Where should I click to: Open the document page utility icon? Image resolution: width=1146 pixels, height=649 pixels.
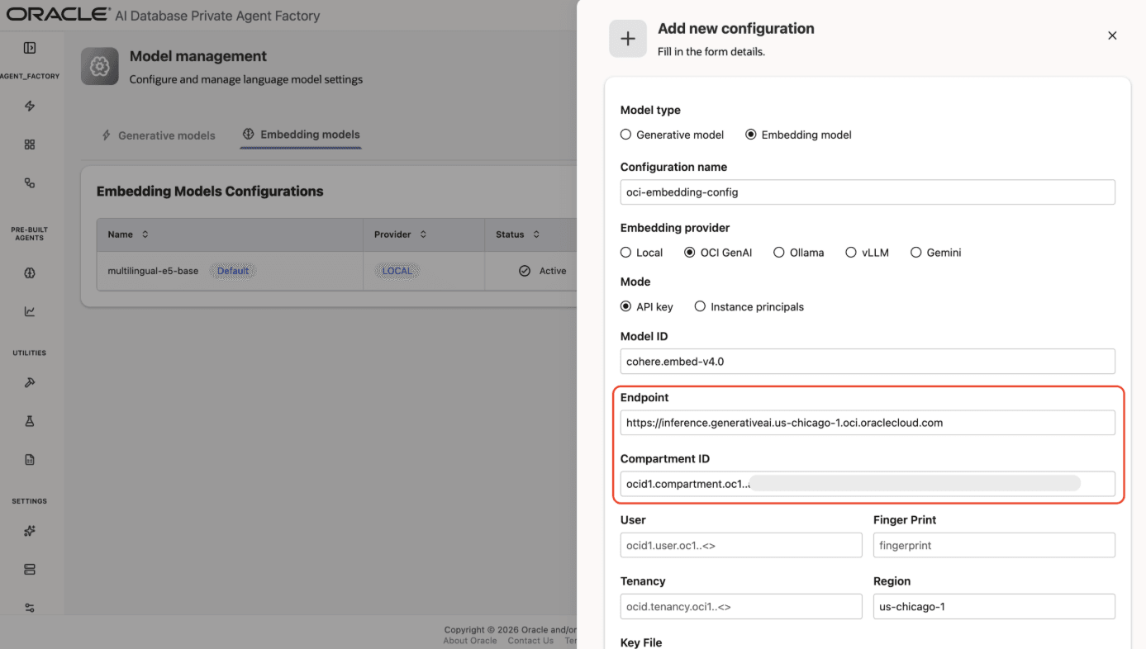(30, 460)
